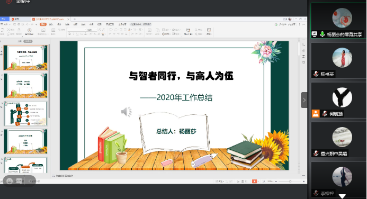367x199 pixels.
Task: Select the third slide thumbnail with the figure graphic
Action: point(25,114)
